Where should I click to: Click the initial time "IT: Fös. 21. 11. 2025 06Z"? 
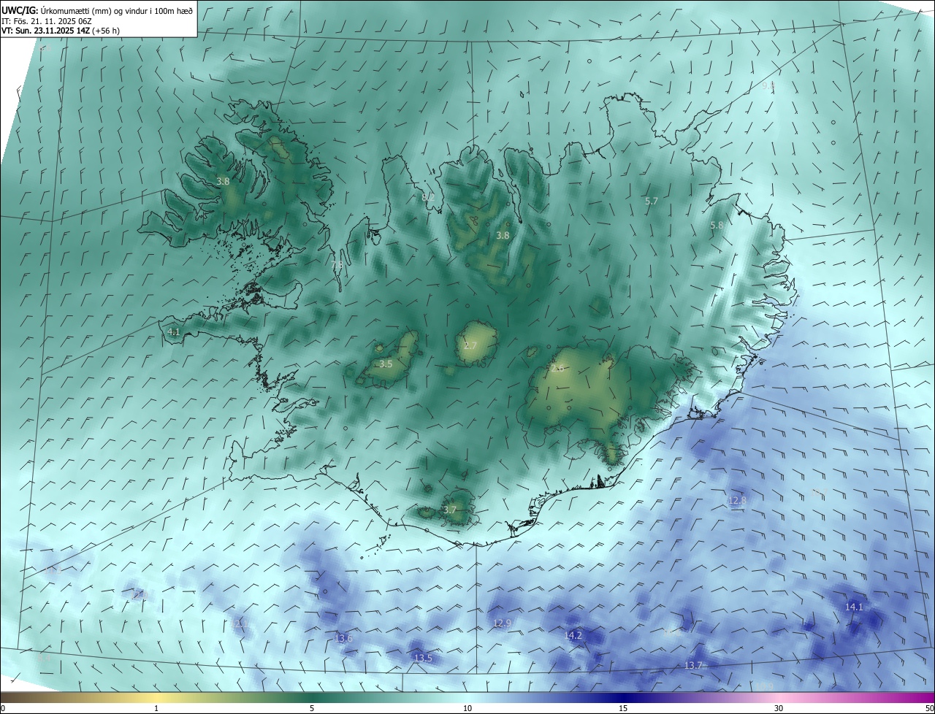pos(46,21)
